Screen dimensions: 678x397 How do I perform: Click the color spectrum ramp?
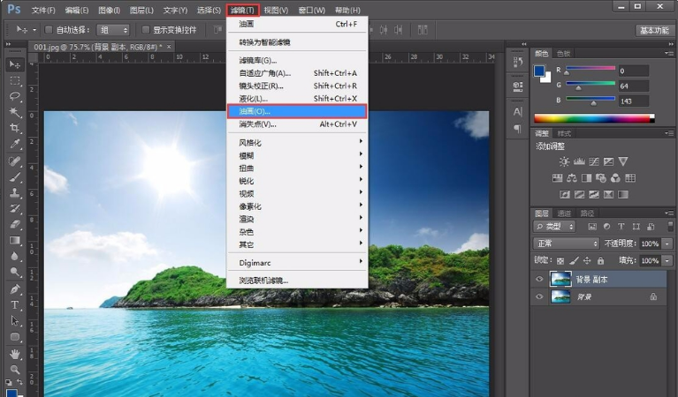pos(594,118)
